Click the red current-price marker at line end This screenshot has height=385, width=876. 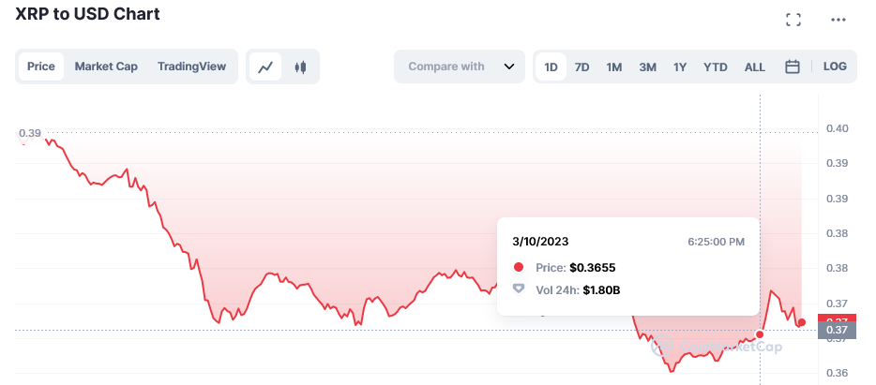click(802, 322)
